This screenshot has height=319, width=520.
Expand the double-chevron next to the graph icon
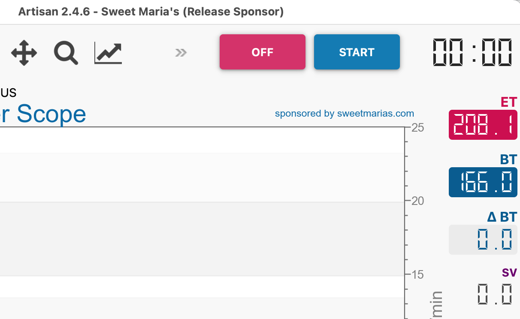click(x=180, y=52)
